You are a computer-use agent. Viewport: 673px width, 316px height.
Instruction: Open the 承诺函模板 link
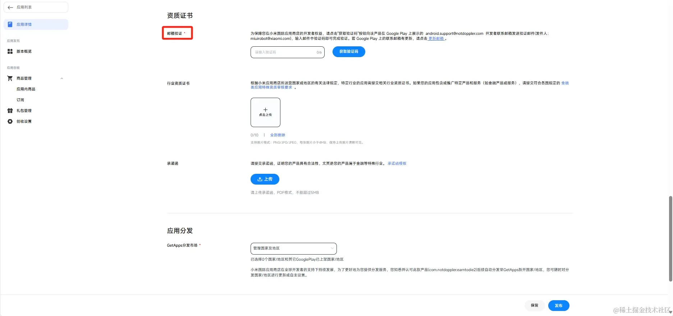(x=397, y=163)
